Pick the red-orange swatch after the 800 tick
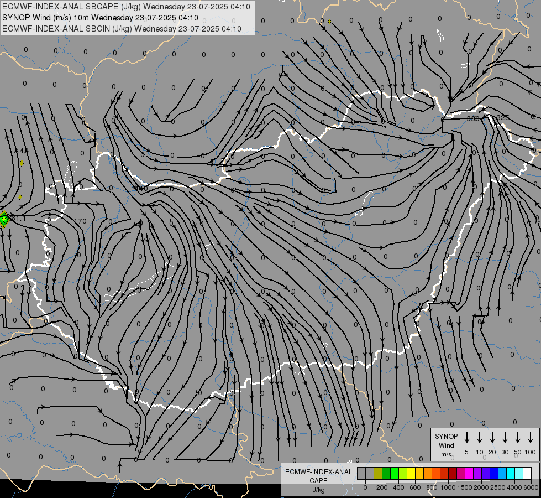Screen dimensions: 541x498 click(436, 473)
